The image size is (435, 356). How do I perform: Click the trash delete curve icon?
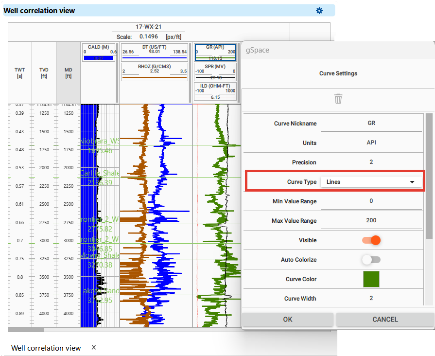pos(338,99)
